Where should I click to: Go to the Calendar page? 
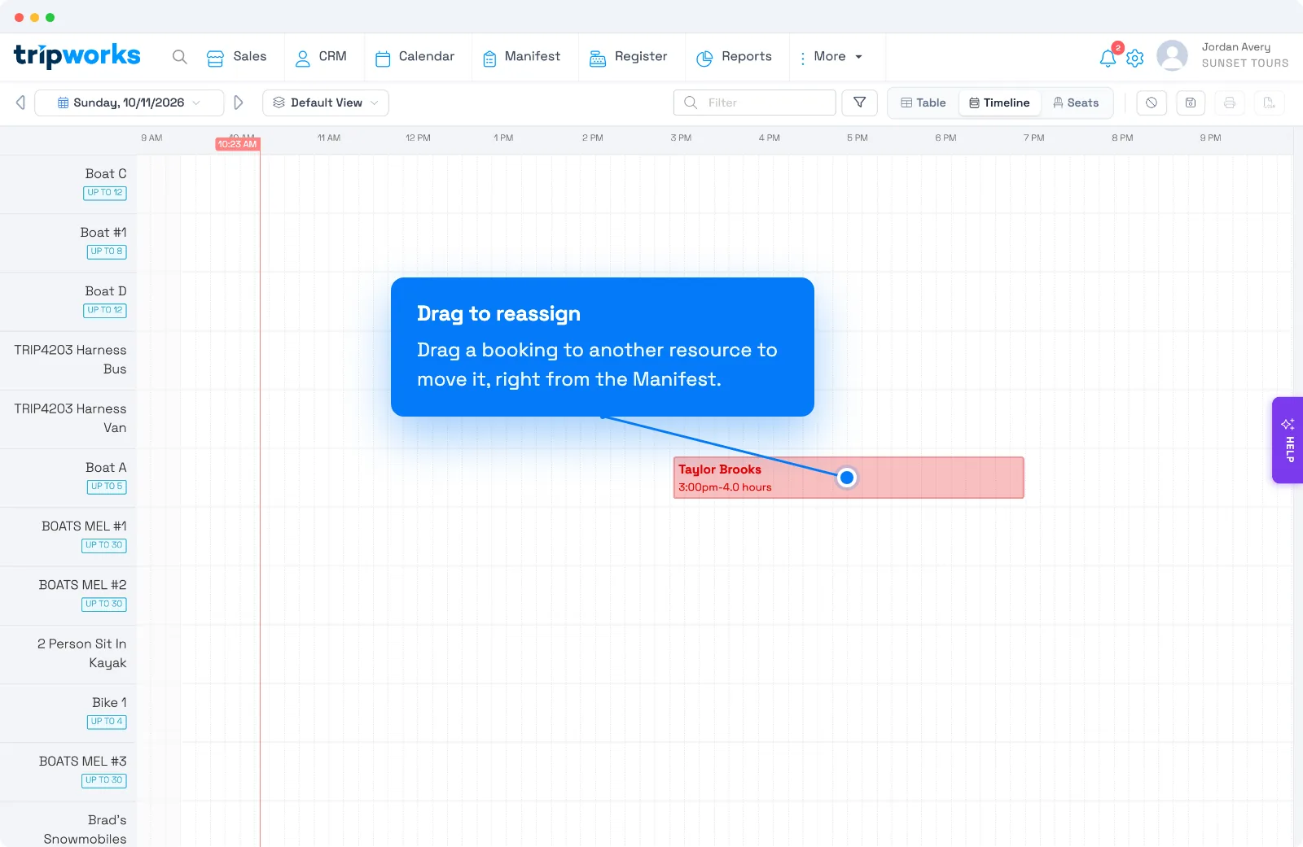tap(415, 57)
